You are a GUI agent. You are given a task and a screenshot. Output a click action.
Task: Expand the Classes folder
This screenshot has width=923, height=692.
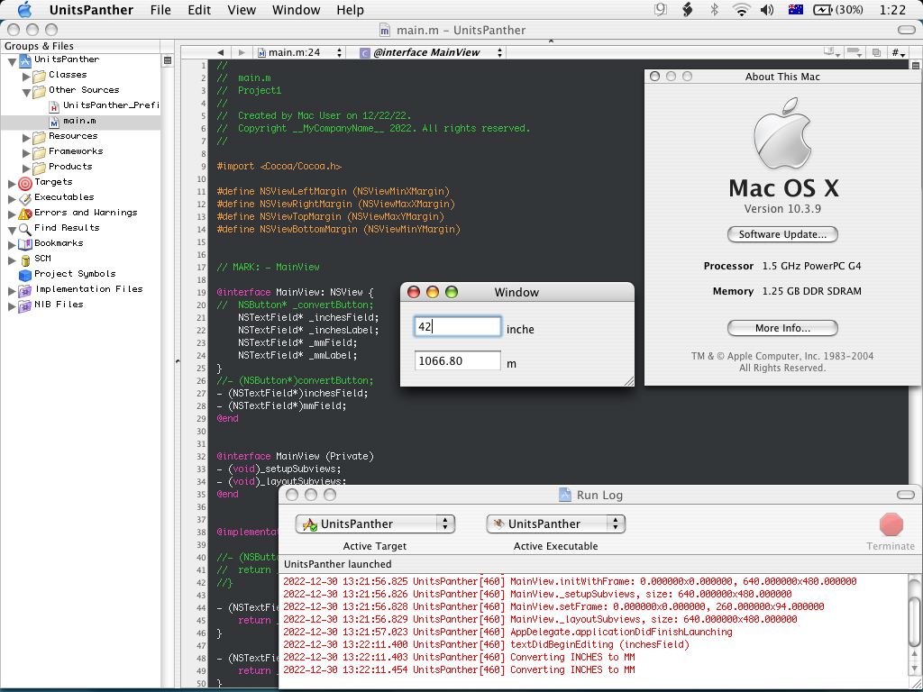click(x=26, y=75)
